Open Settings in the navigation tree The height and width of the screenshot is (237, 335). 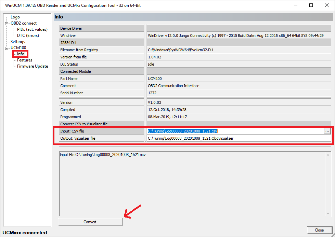[x=18, y=42]
